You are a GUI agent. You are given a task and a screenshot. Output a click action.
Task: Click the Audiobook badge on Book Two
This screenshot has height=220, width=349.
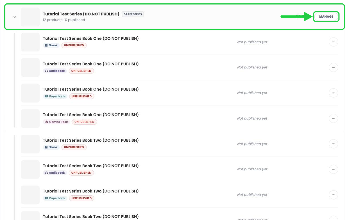[55, 173]
